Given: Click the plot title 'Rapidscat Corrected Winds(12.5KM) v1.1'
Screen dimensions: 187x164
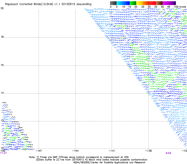Looking at the screenshot, I should (33, 4).
